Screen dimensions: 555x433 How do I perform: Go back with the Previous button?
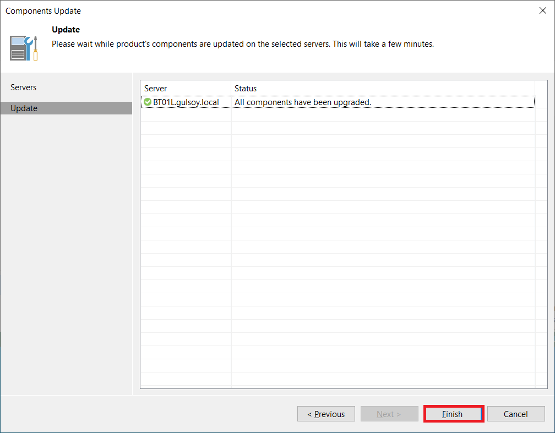pyautogui.click(x=326, y=414)
